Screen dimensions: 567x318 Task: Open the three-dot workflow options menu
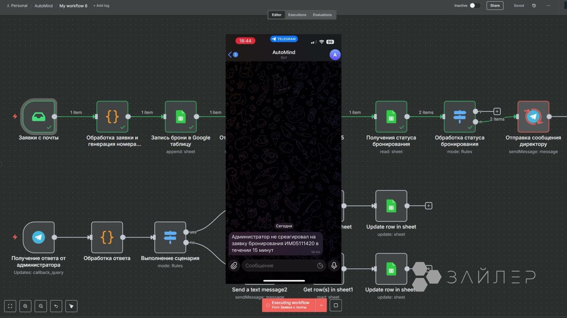click(549, 6)
